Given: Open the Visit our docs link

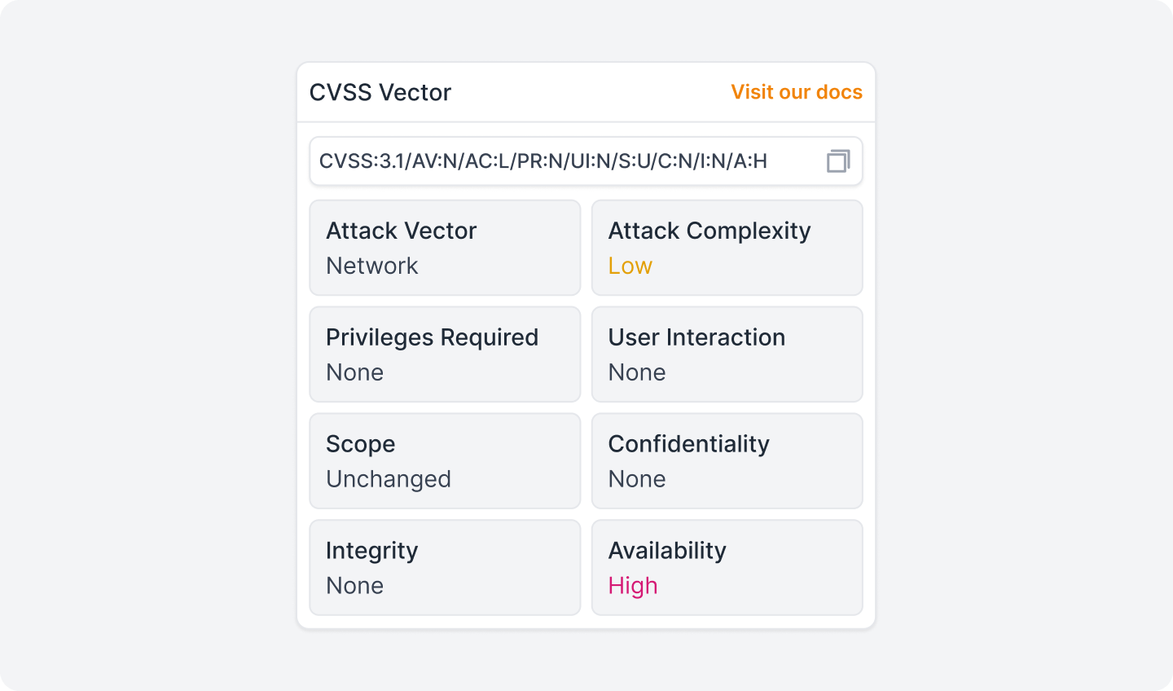Looking at the screenshot, I should [x=796, y=92].
